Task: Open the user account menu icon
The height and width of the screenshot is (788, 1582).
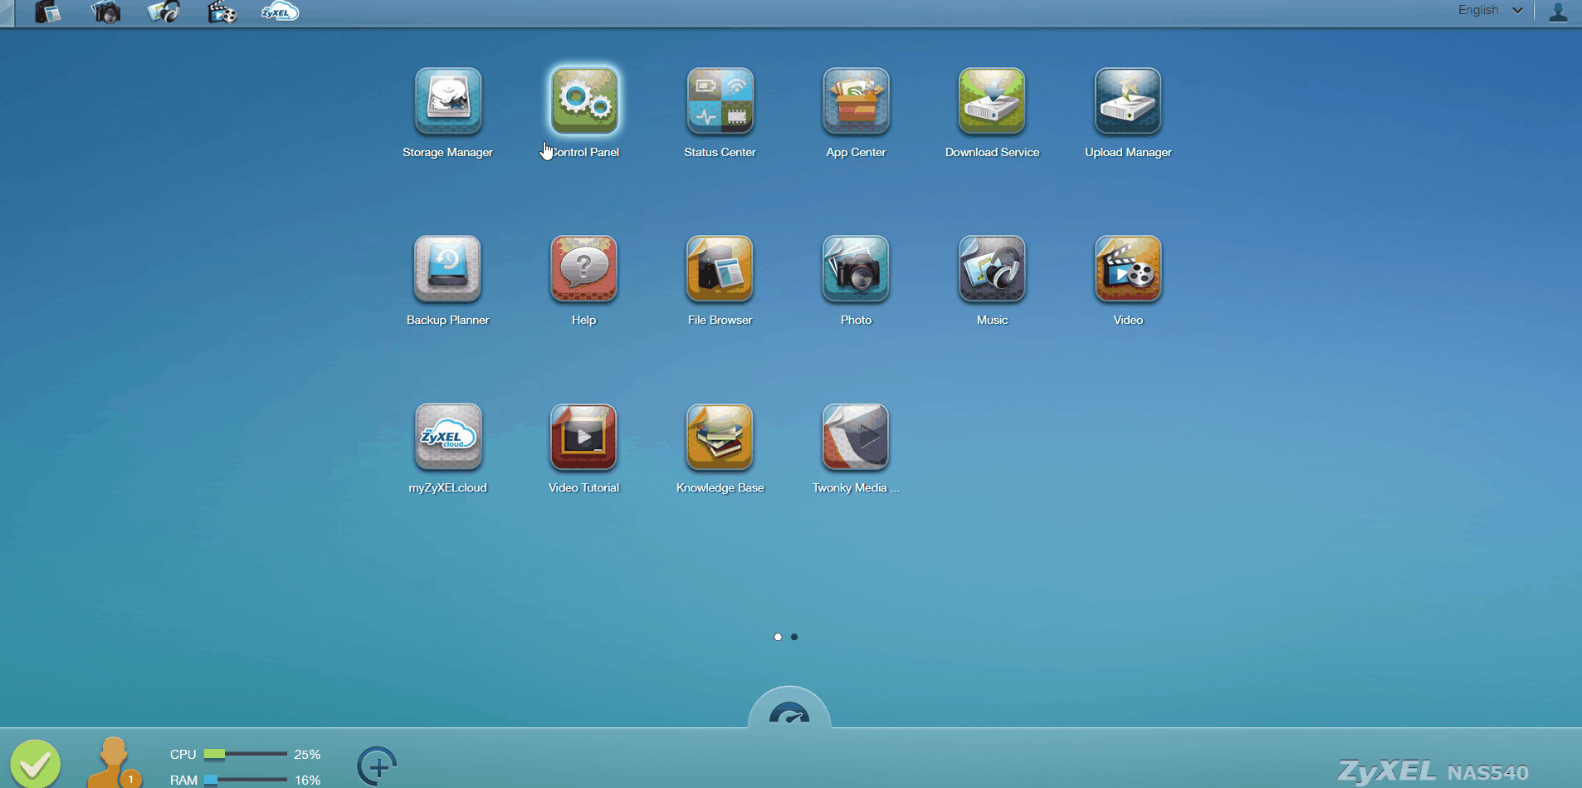Action: [1558, 12]
